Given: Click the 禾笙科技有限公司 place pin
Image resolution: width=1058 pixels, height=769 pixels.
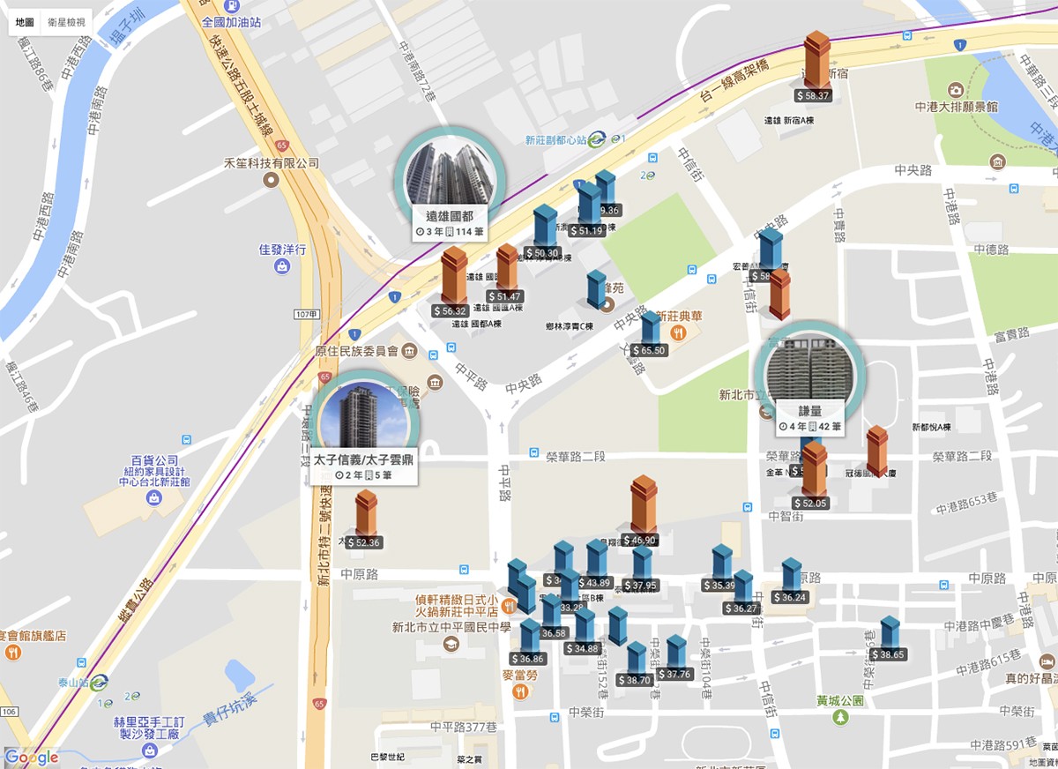Looking at the screenshot, I should point(271,180).
